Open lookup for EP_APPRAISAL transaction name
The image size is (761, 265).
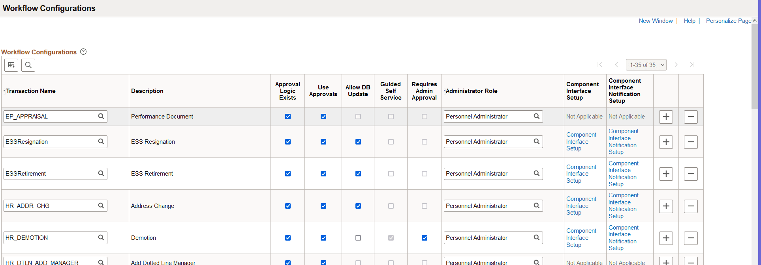[x=101, y=116]
